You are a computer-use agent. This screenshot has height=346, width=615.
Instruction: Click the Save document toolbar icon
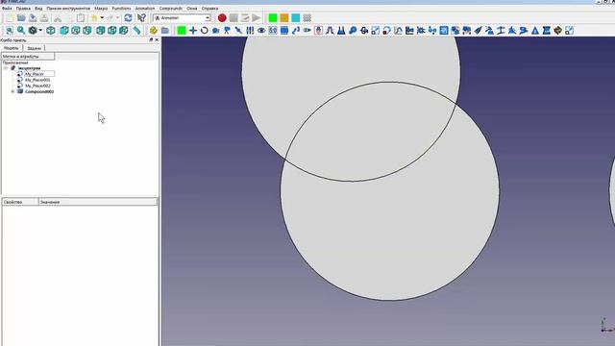pos(33,18)
